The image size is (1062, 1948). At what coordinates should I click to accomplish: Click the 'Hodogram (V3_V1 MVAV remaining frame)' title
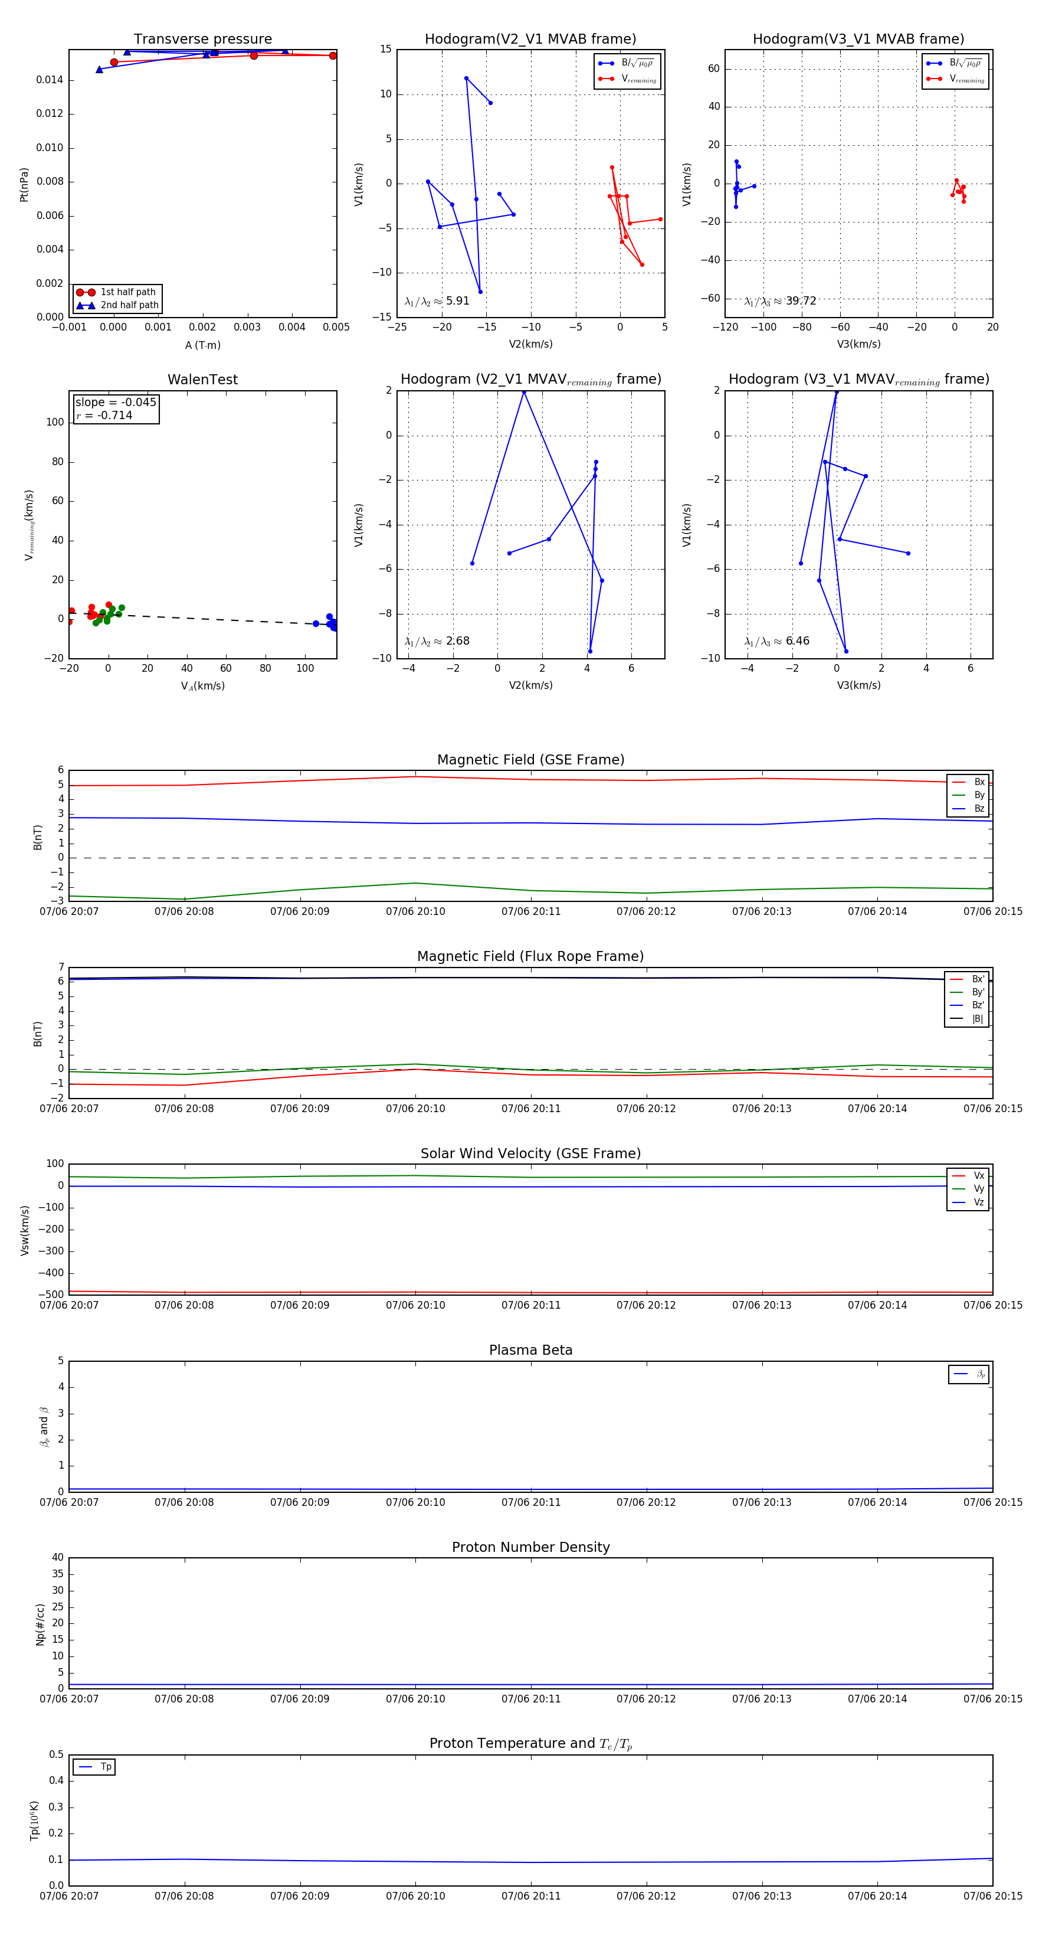(858, 380)
